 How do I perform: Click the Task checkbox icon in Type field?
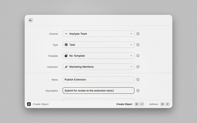(x=66, y=45)
